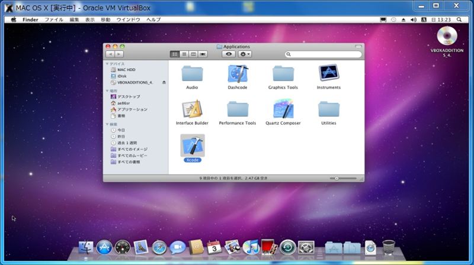Open the VBOXADDITIONS disc on the desktop
The height and width of the screenshot is (265, 474).
(x=447, y=36)
